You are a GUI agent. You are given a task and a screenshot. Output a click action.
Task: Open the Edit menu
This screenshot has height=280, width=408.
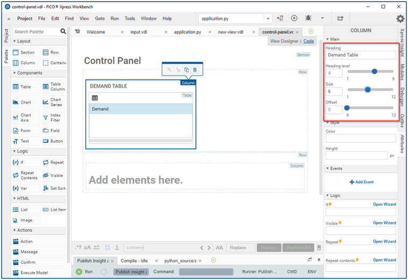tap(55, 18)
